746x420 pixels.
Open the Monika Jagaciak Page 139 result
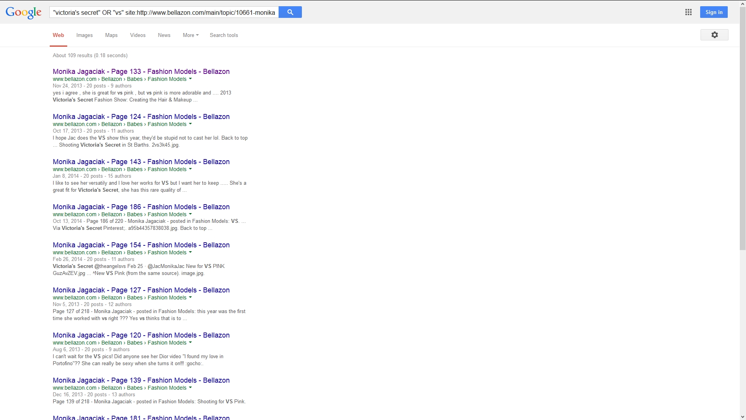141,380
